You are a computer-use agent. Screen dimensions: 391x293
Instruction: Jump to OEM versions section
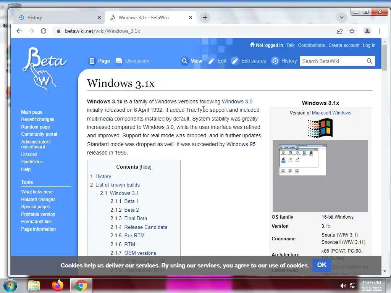click(x=140, y=253)
